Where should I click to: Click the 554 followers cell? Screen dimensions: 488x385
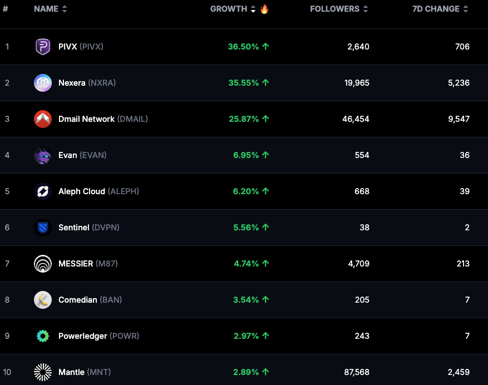pos(362,155)
